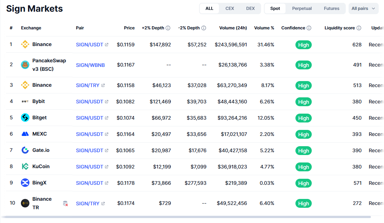Click the PancakeSwap v3 logo icon
The image size is (384, 223).
click(25, 65)
